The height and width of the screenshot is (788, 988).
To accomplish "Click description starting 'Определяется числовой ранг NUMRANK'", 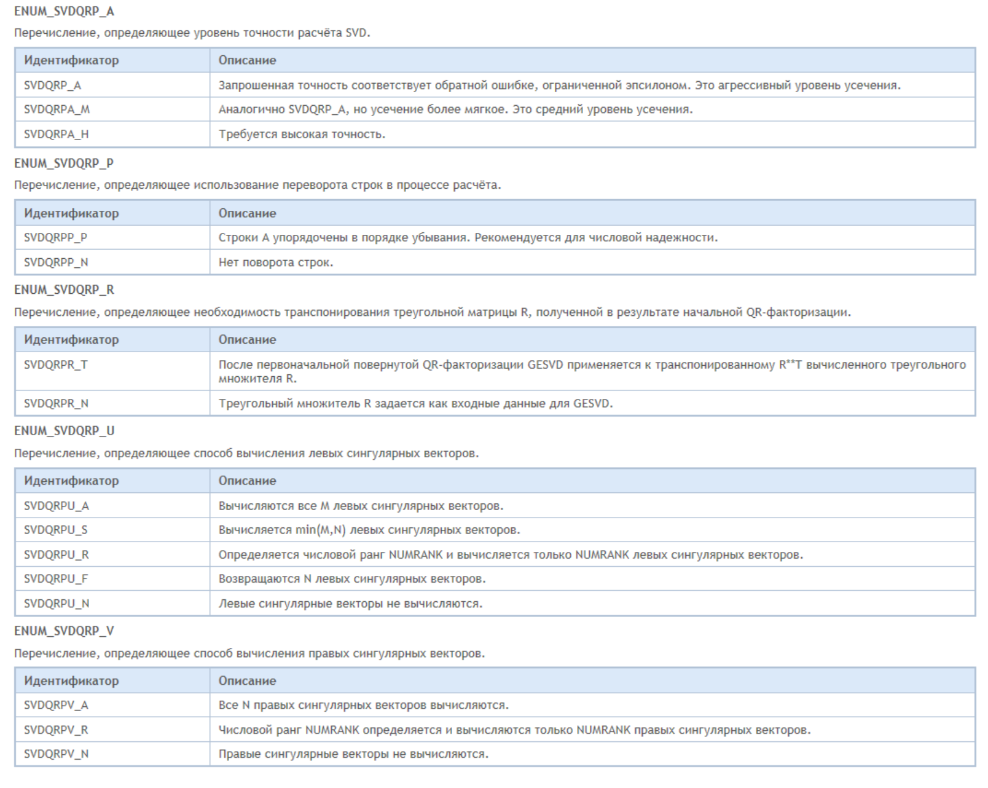I will [511, 555].
